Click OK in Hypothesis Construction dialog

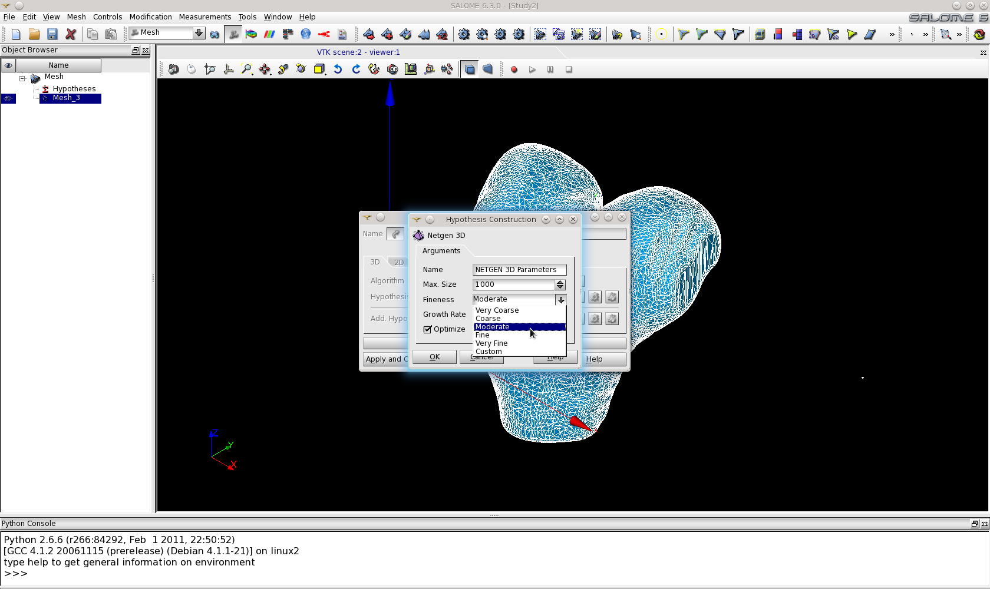[434, 357]
